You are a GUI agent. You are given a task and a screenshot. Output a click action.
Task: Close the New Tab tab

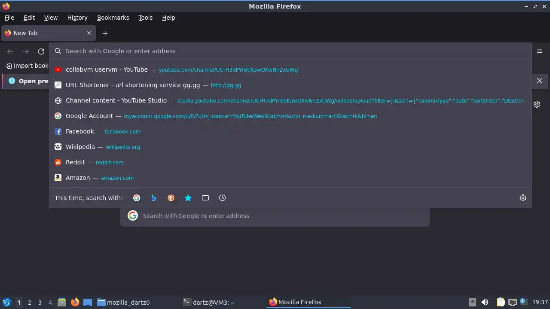89,33
